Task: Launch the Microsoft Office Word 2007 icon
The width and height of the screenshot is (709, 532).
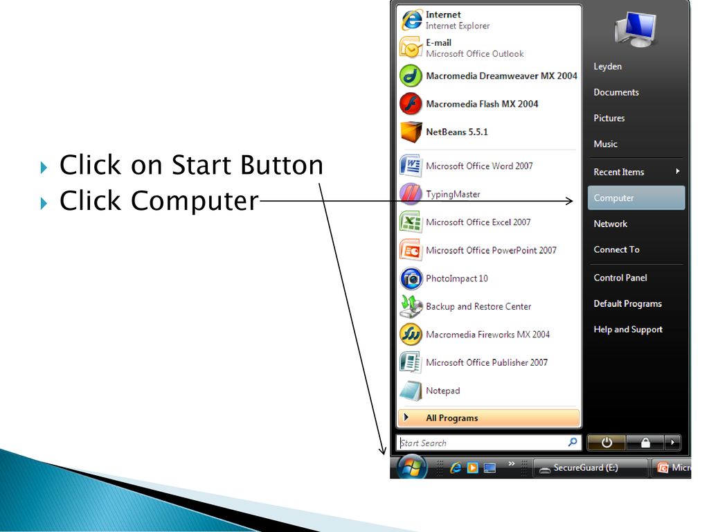Action: pos(411,166)
